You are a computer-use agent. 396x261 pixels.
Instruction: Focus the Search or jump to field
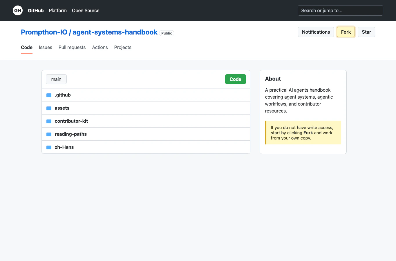point(340,10)
